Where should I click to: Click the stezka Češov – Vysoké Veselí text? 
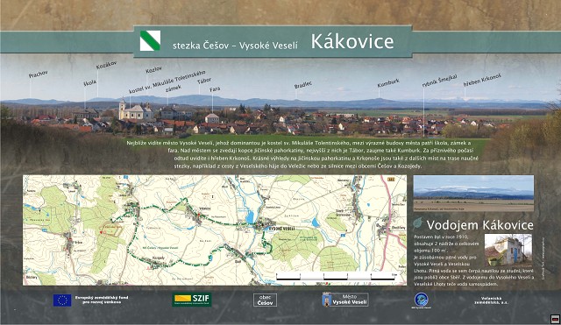point(235,46)
